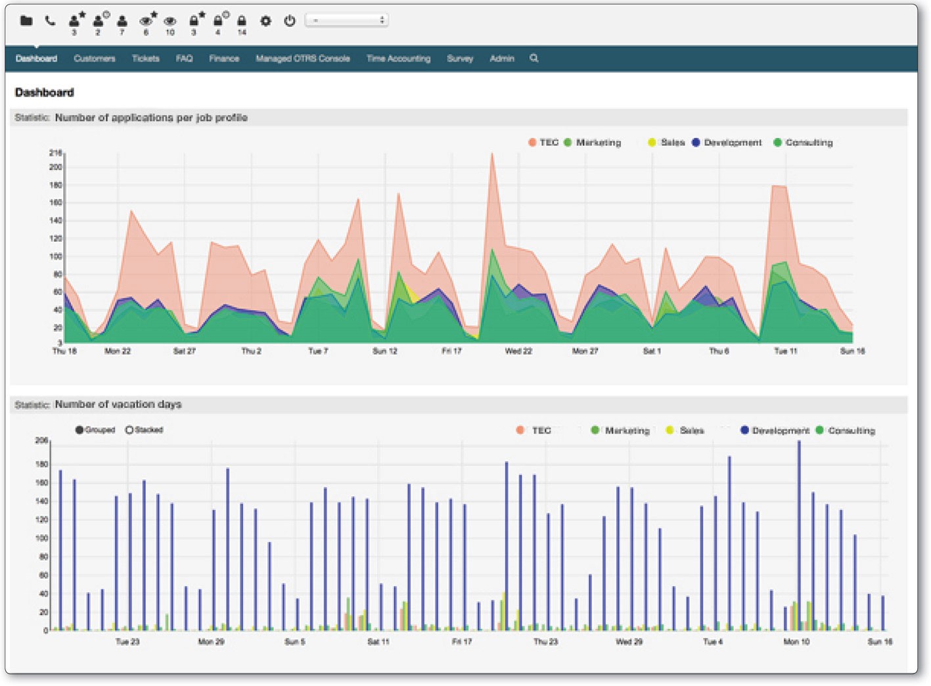The height and width of the screenshot is (686, 931).
Task: Open the dropdown selector in top toolbar
Action: pyautogui.click(x=347, y=20)
